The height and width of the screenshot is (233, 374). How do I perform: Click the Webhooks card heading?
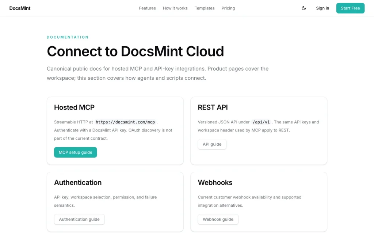click(215, 182)
